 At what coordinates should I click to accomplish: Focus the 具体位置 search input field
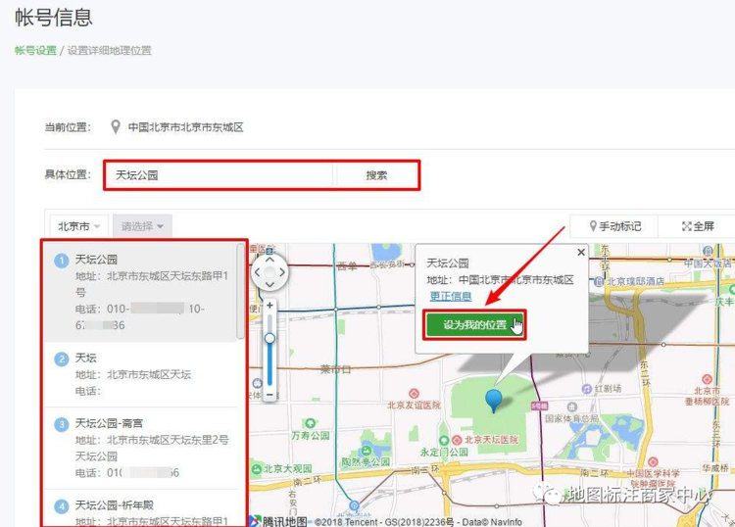[220, 175]
